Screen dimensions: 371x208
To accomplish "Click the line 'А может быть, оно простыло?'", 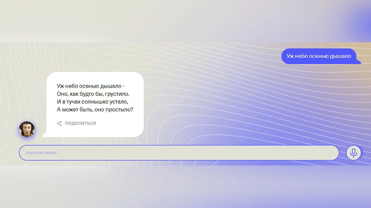I will click(x=95, y=109).
